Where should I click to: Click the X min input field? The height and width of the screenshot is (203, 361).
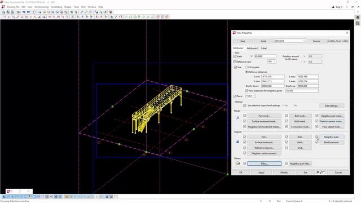click(273, 77)
